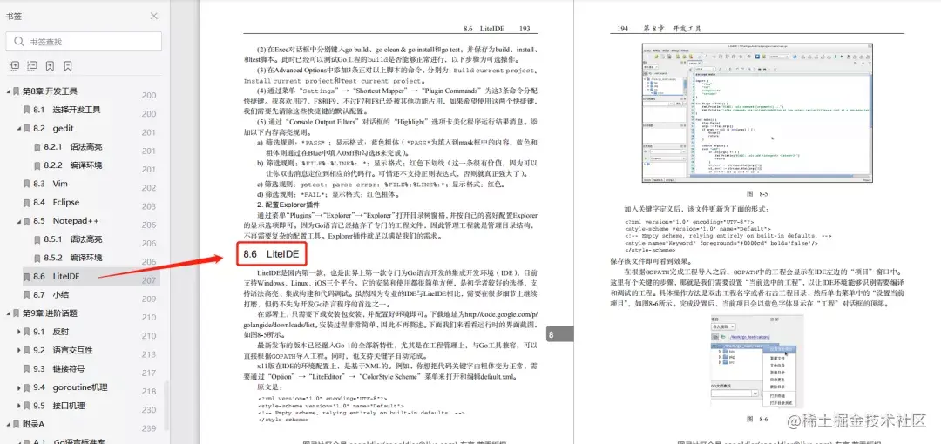941x444 pixels.
Task: Open bookmark 8.5 Notepad++
Action: [66, 221]
